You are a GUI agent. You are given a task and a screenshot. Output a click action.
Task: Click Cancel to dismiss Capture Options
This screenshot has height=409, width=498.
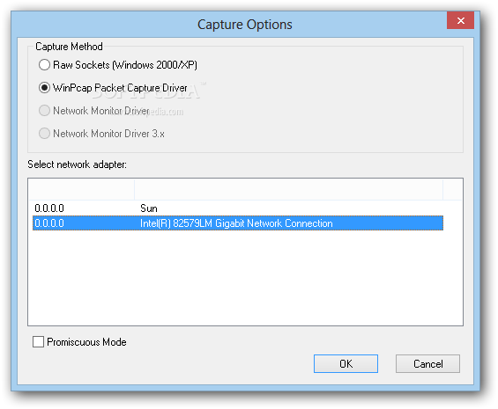(427, 363)
